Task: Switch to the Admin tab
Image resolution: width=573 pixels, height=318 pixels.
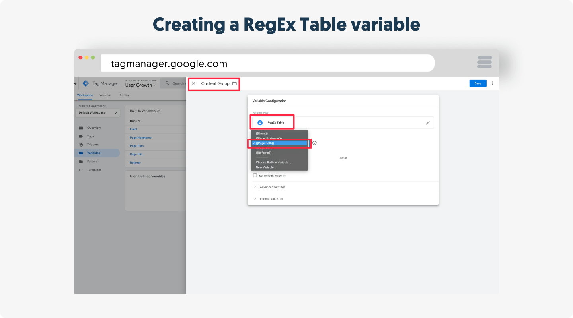Action: click(x=124, y=95)
